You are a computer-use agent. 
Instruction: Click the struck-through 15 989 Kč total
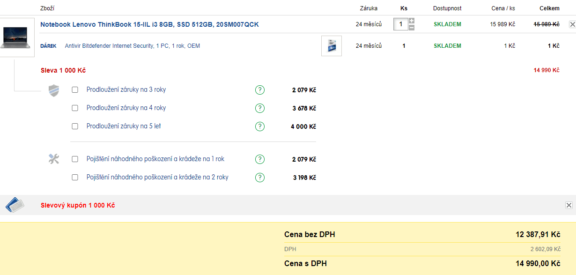coord(546,24)
